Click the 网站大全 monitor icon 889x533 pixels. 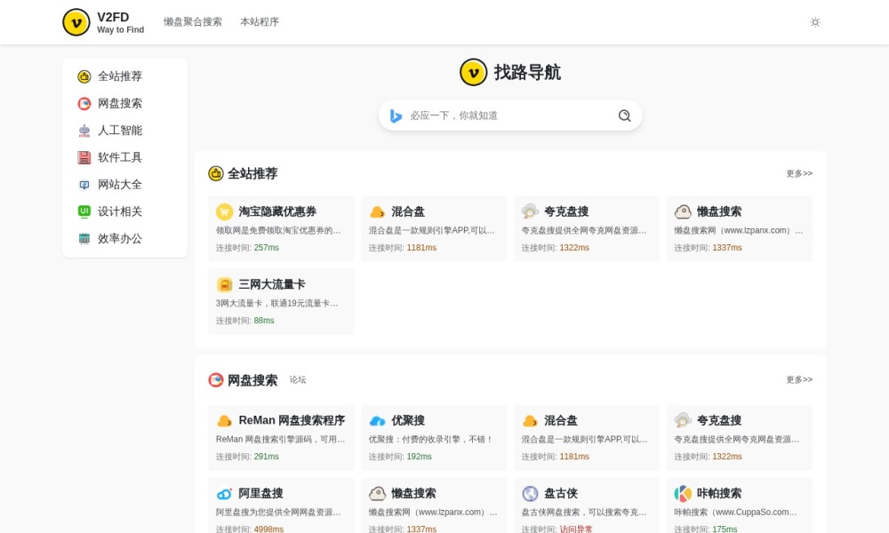point(84,185)
